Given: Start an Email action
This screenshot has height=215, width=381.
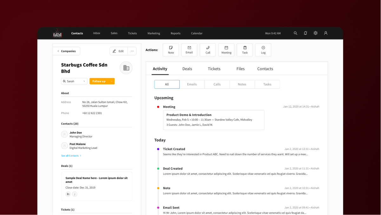Looking at the screenshot, I should tap(189, 50).
